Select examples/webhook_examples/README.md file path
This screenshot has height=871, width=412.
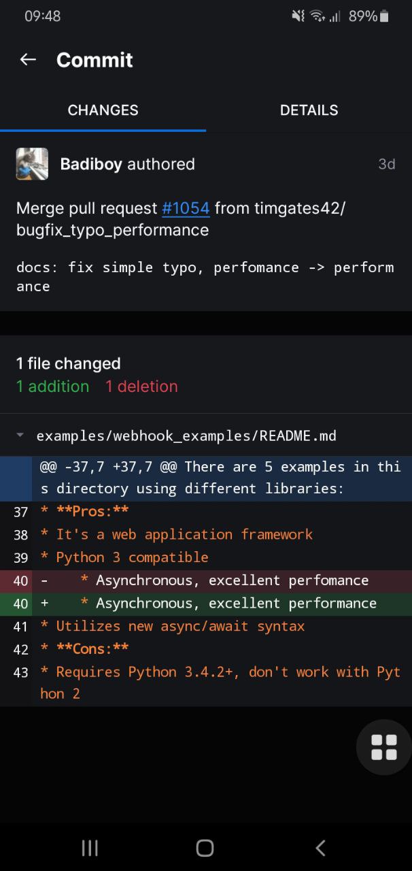186,435
